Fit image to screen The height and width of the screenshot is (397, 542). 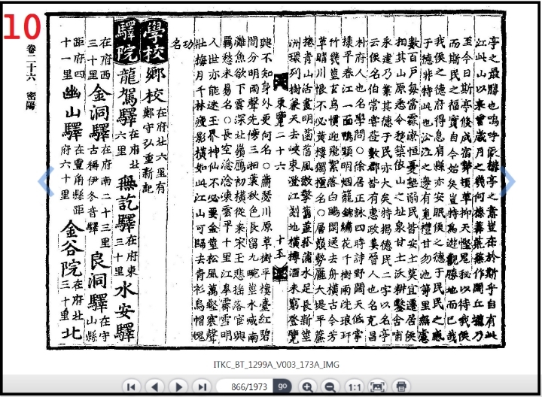coord(377,387)
